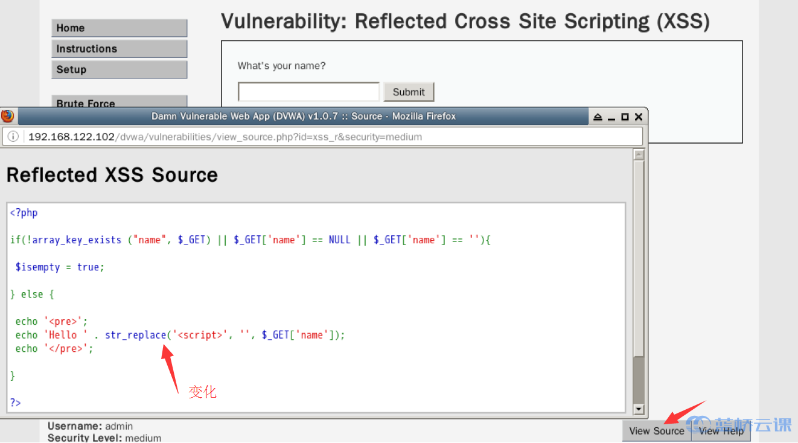Image resolution: width=798 pixels, height=443 pixels.
Task: Open the Instructions menu item
Action: point(120,49)
